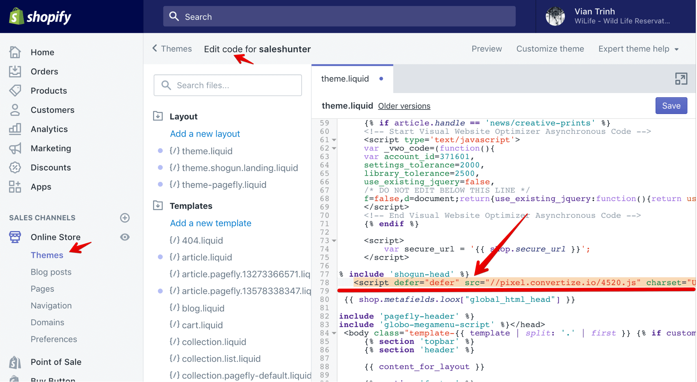The height and width of the screenshot is (382, 697).
Task: Open article.pagefly.13578338347 template
Action: point(240,291)
